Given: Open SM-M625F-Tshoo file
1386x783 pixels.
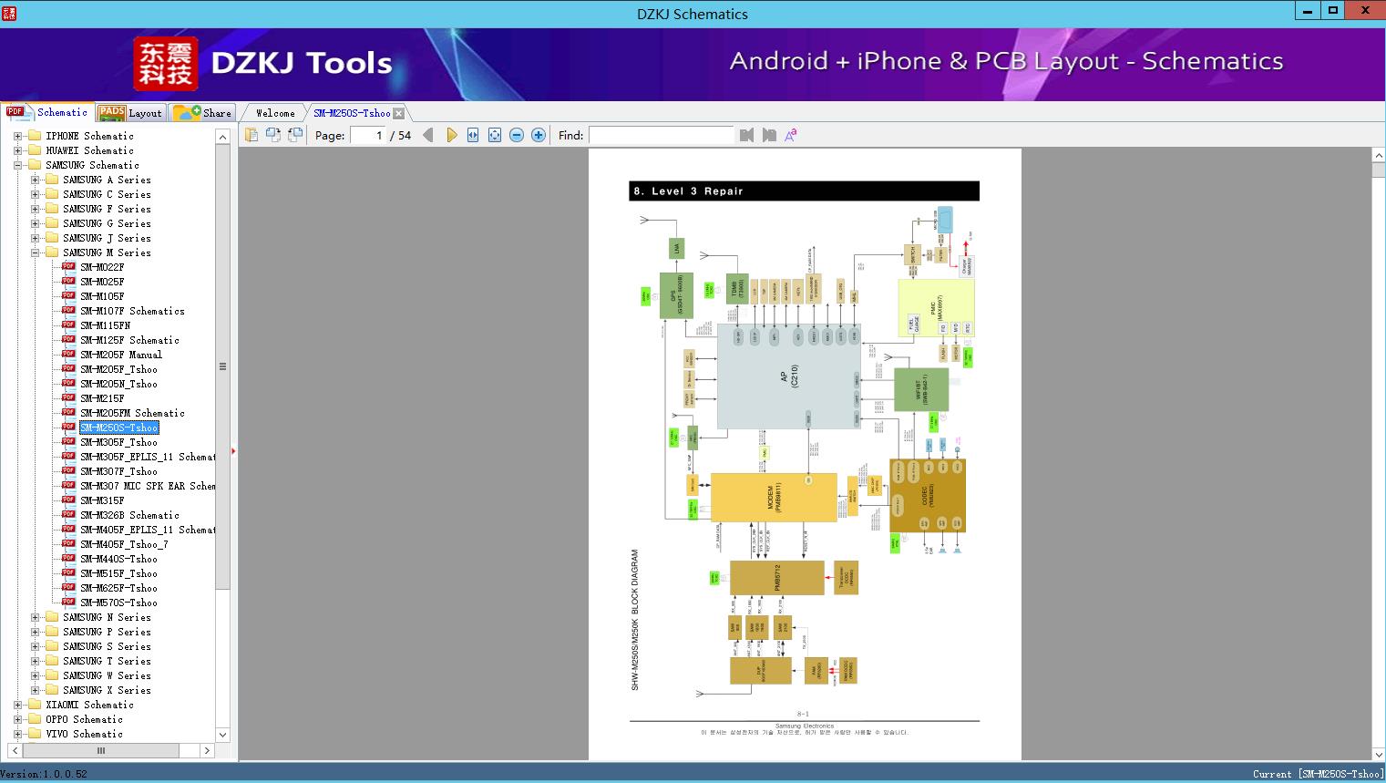Looking at the screenshot, I should 118,588.
